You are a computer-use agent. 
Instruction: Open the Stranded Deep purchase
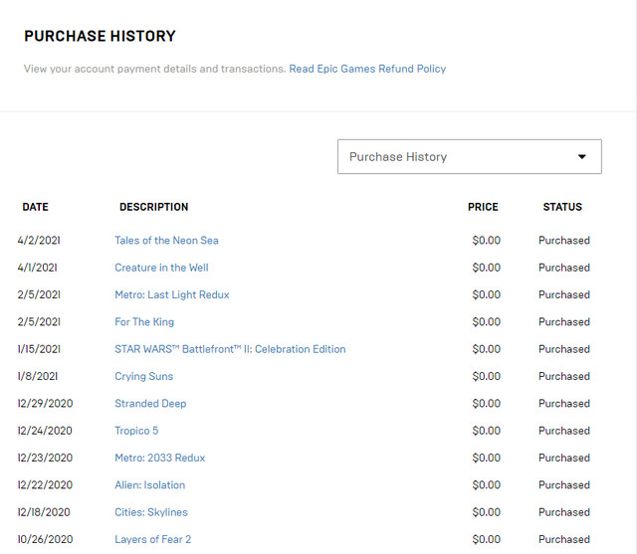tap(150, 404)
